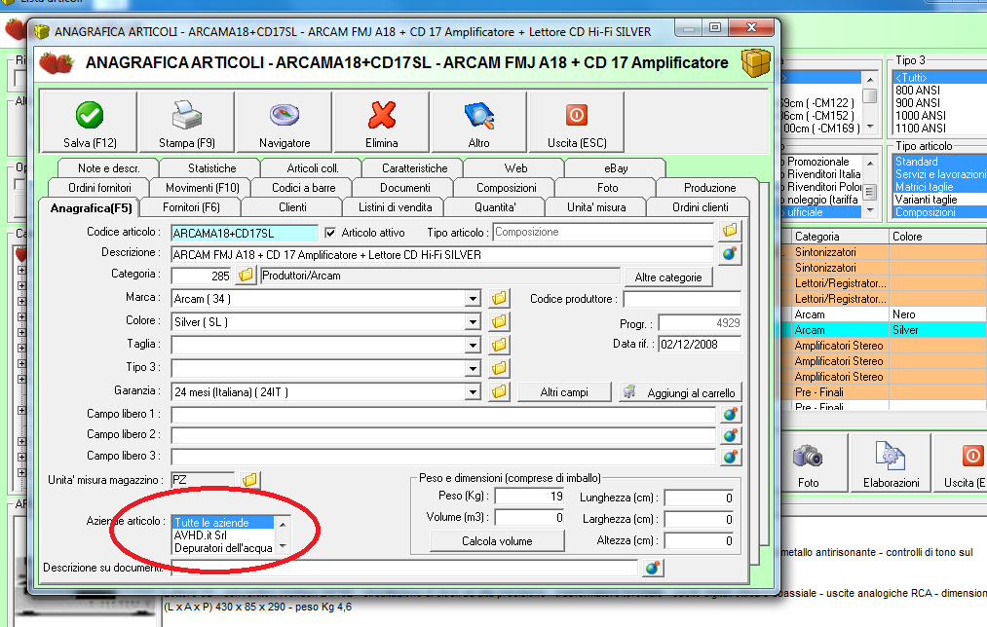Click globe icon for Campo libero 1
The height and width of the screenshot is (627, 987).
[730, 415]
